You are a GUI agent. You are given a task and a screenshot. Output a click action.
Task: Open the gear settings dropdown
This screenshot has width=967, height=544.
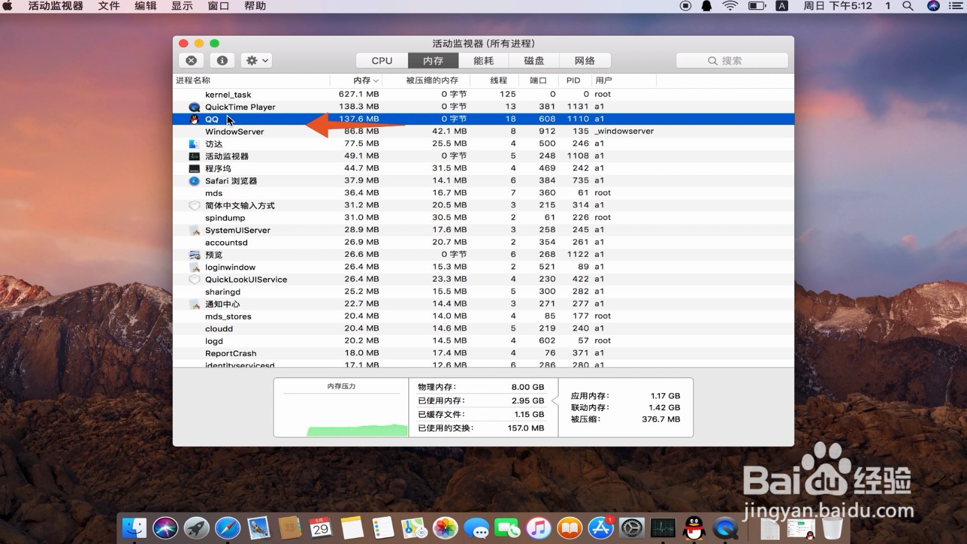pos(255,60)
